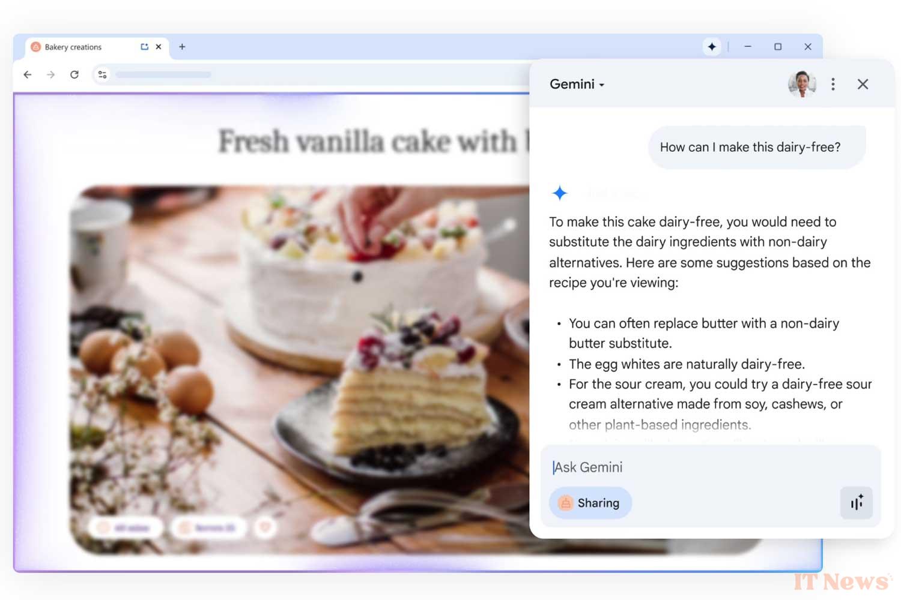This screenshot has height=600, width=901.
Task: Click the vanilla cake photo
Action: pos(300,370)
